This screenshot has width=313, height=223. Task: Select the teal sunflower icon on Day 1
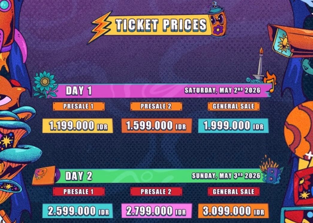pyautogui.click(x=45, y=84)
